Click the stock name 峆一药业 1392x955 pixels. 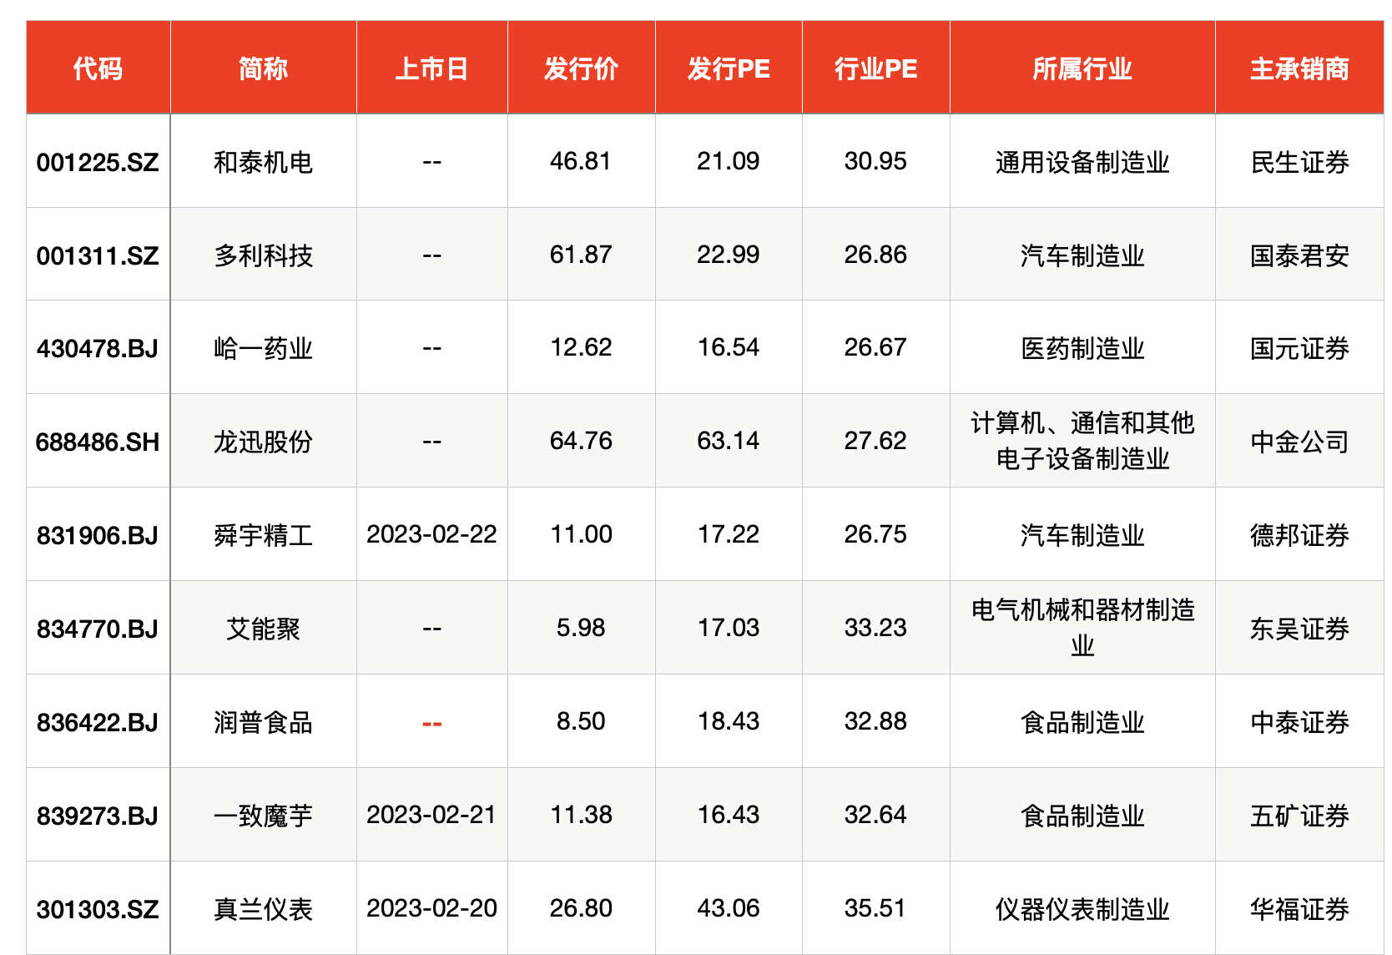[x=263, y=348]
